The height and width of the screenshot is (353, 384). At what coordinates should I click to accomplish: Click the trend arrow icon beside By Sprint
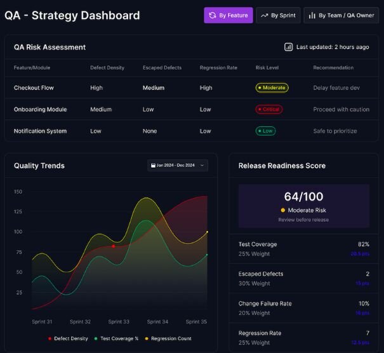(x=264, y=15)
